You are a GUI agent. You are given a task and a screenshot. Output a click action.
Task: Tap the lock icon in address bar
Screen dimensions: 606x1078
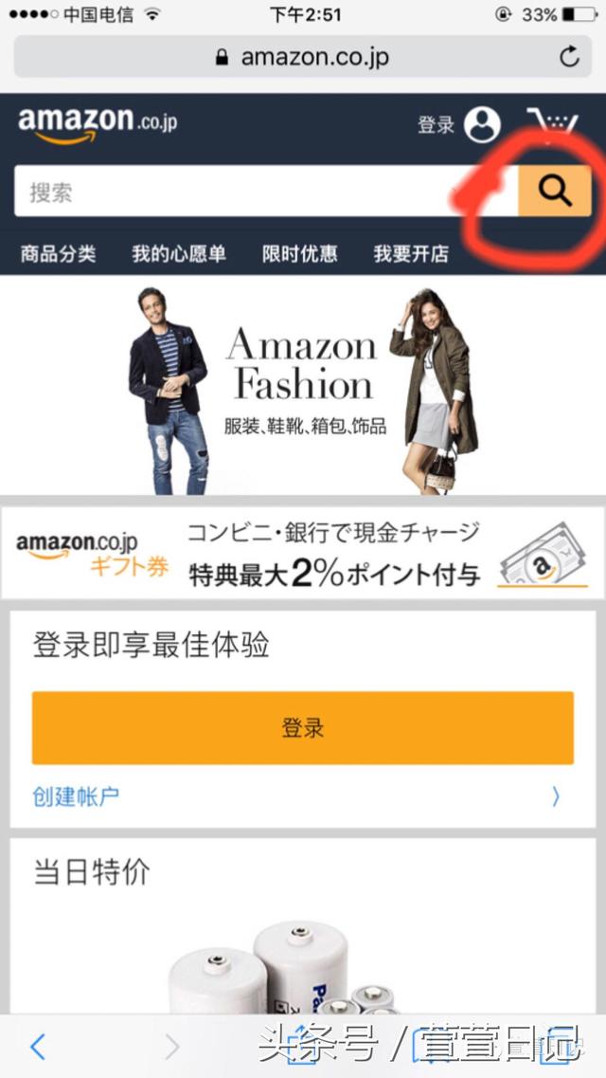pos(222,56)
